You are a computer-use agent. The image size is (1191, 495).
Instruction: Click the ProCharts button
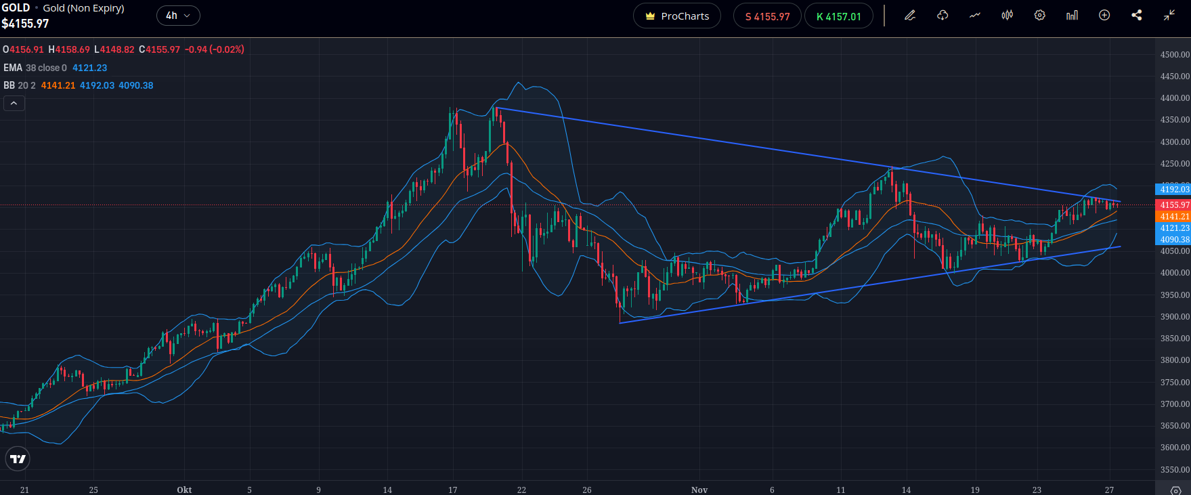click(x=677, y=16)
